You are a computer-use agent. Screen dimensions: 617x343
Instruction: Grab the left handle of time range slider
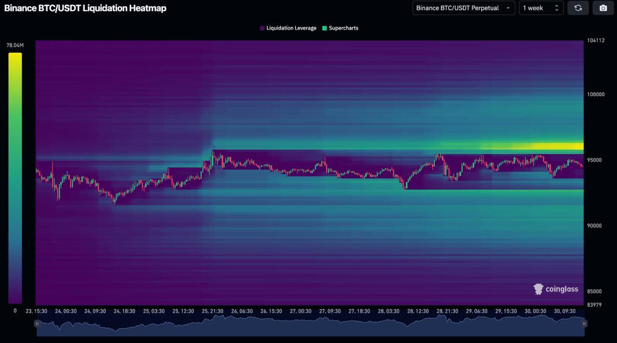pyautogui.click(x=37, y=324)
